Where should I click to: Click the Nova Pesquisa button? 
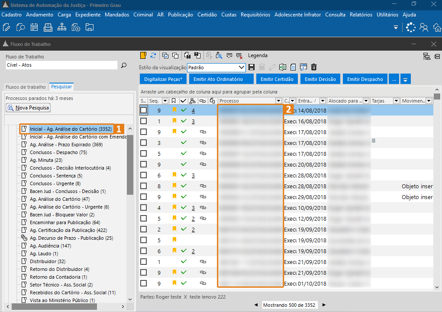point(28,108)
